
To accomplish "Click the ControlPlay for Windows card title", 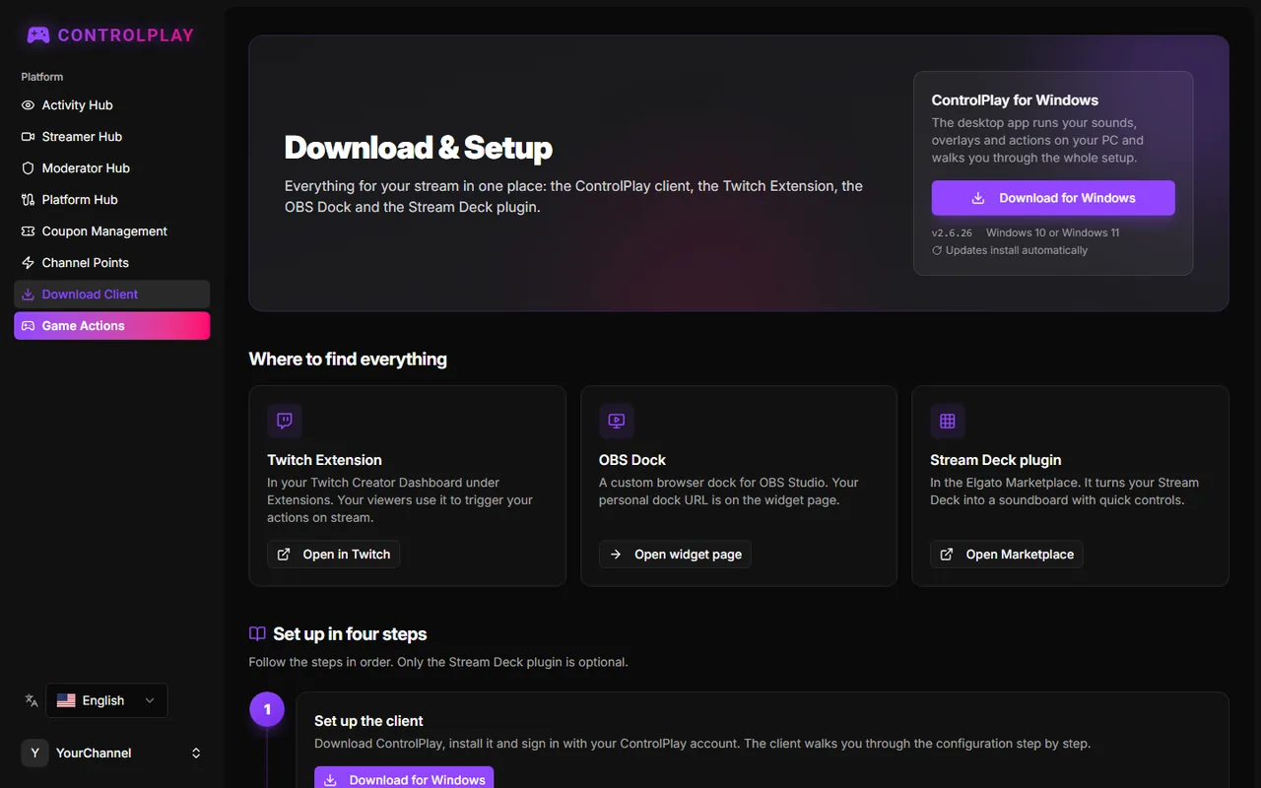I will (x=1015, y=100).
